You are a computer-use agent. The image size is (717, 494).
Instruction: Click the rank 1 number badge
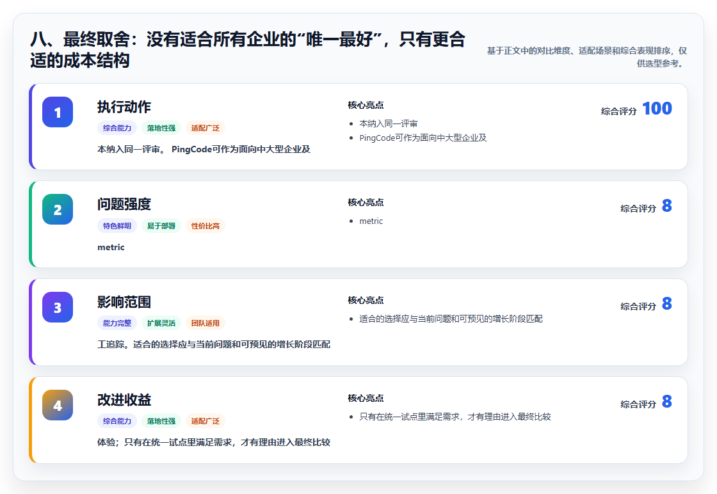(x=58, y=112)
